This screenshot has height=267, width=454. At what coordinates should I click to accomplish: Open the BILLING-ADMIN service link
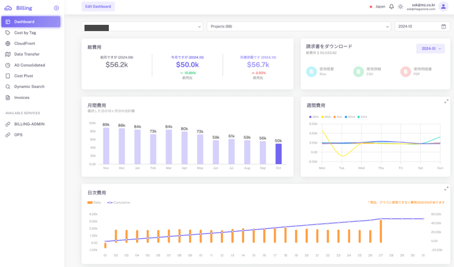click(x=31, y=124)
